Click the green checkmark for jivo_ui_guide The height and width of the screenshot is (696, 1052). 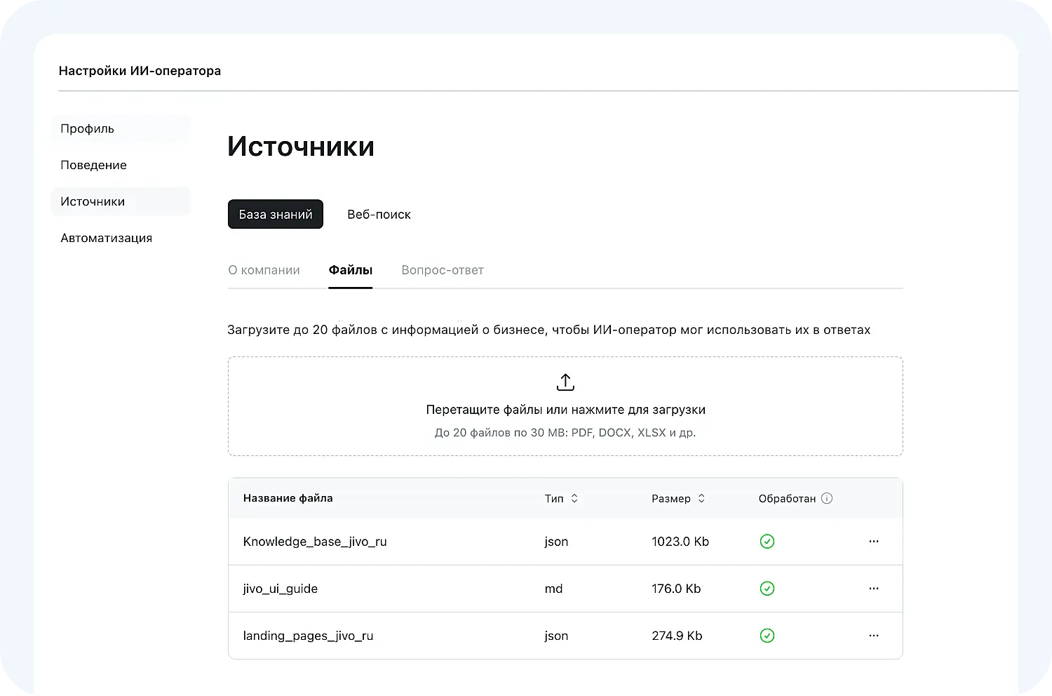click(767, 589)
